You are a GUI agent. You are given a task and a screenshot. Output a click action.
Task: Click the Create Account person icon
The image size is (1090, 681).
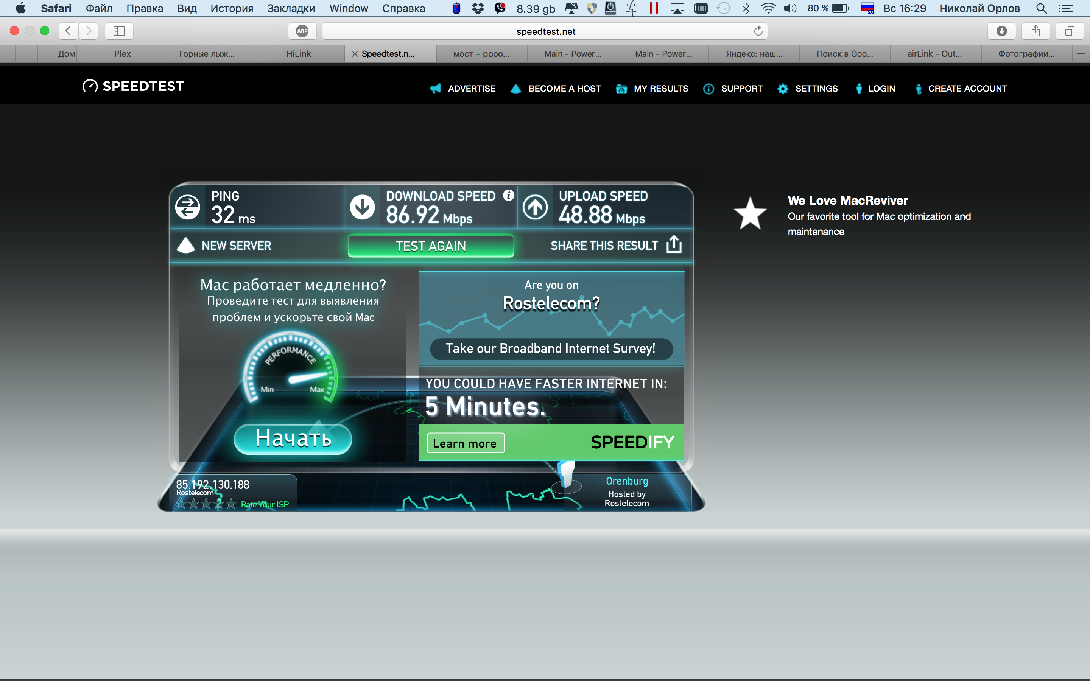(919, 89)
